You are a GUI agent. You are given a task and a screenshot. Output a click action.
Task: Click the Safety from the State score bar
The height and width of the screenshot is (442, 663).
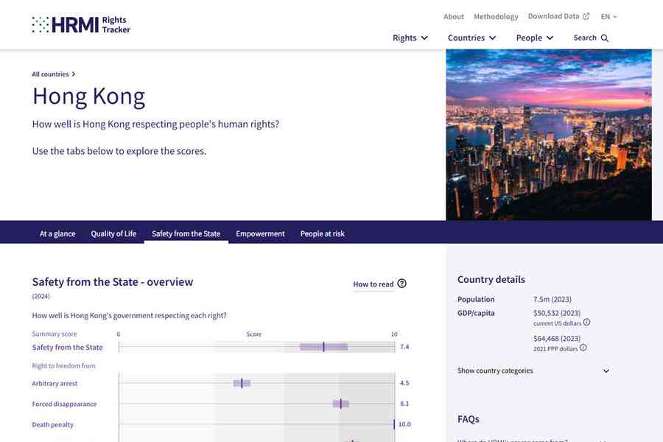tap(323, 347)
